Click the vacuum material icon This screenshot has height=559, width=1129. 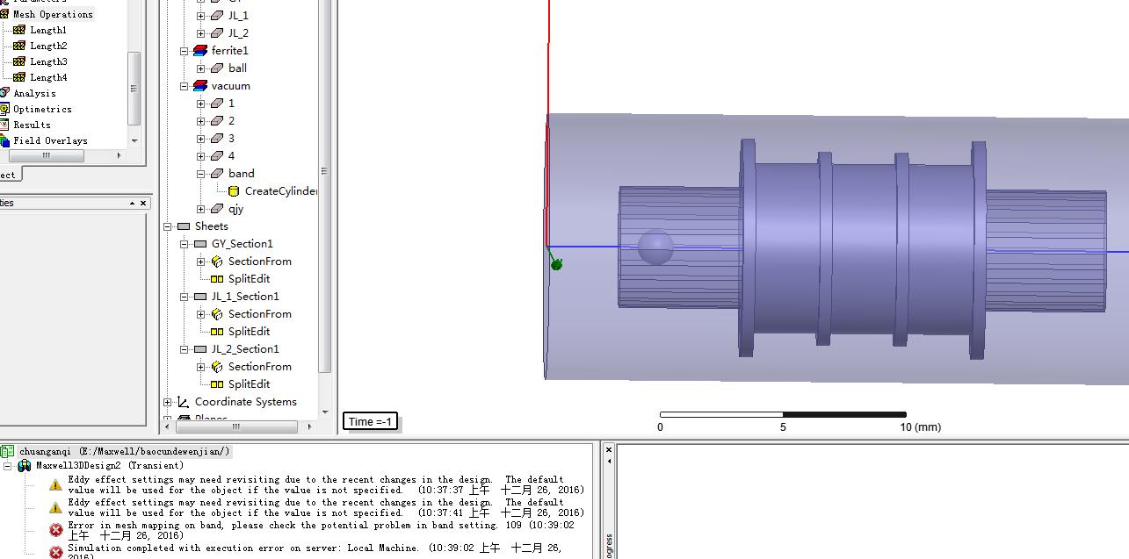pos(200,86)
